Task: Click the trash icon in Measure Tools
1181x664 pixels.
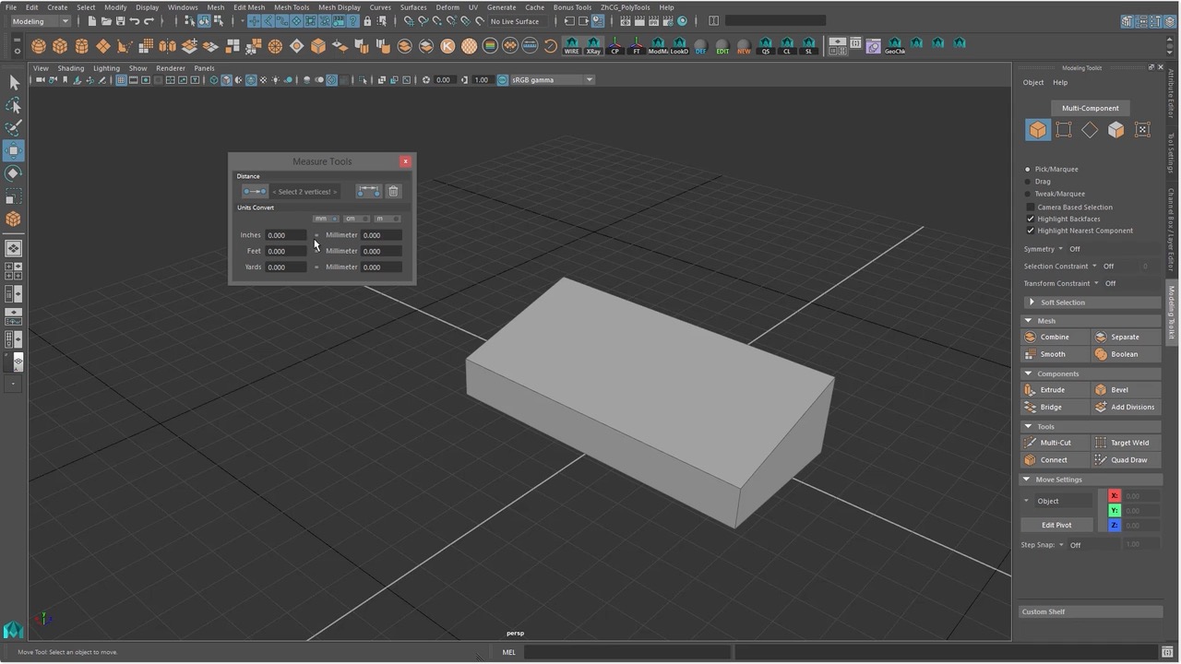Action: click(393, 191)
